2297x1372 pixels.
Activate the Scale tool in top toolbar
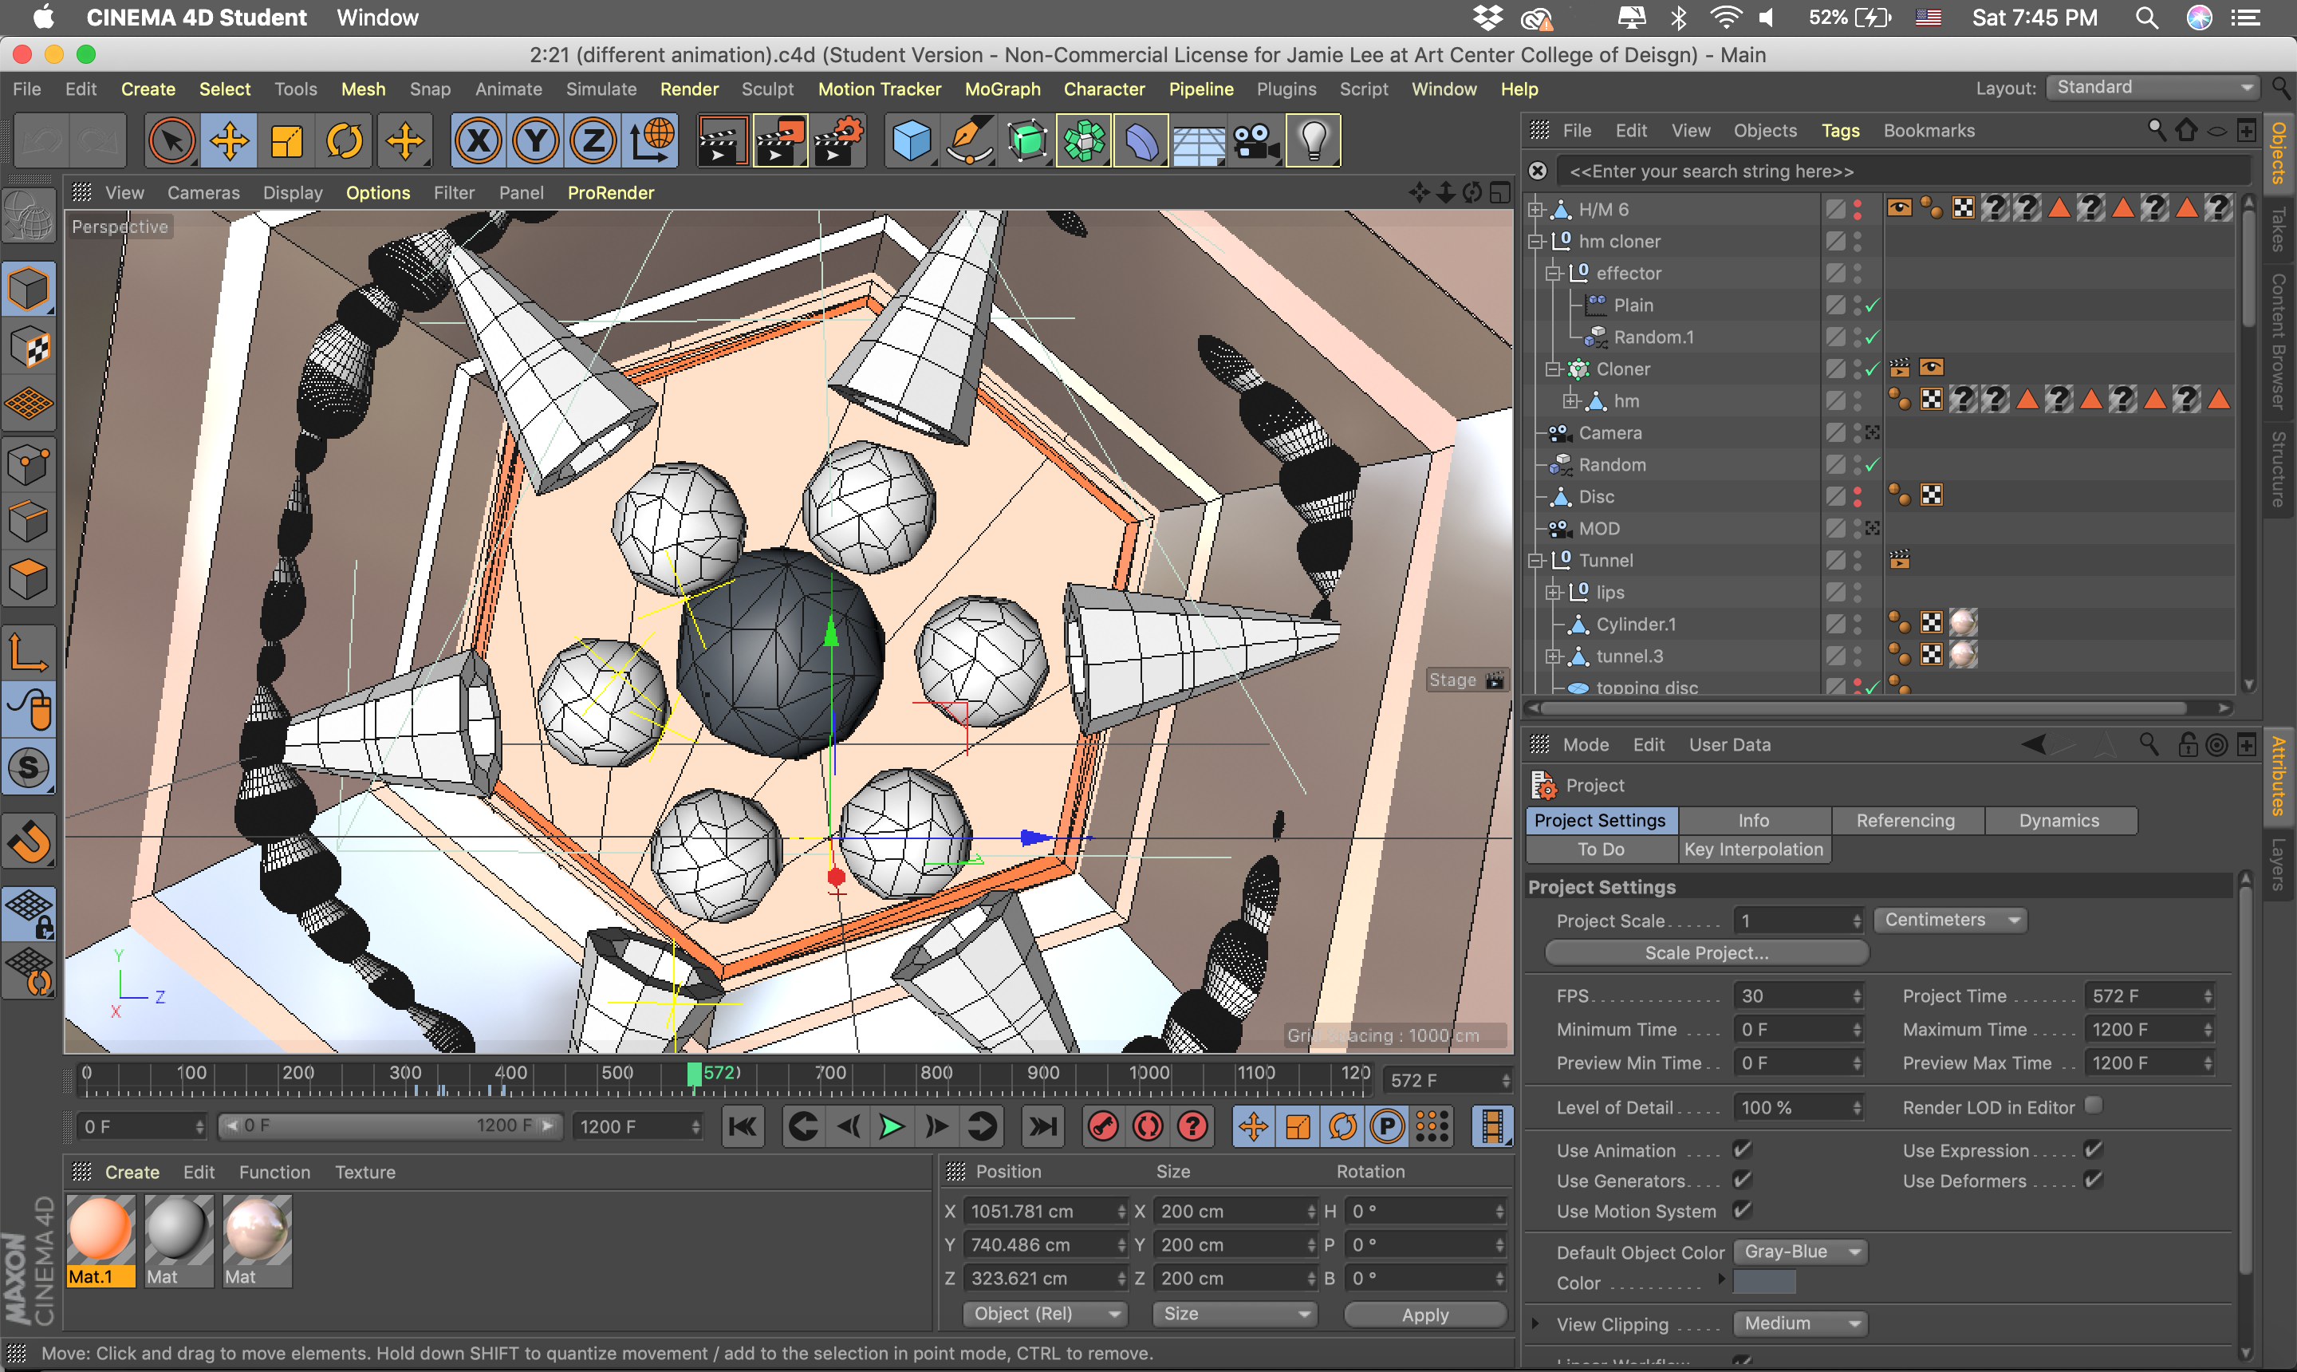point(286,141)
